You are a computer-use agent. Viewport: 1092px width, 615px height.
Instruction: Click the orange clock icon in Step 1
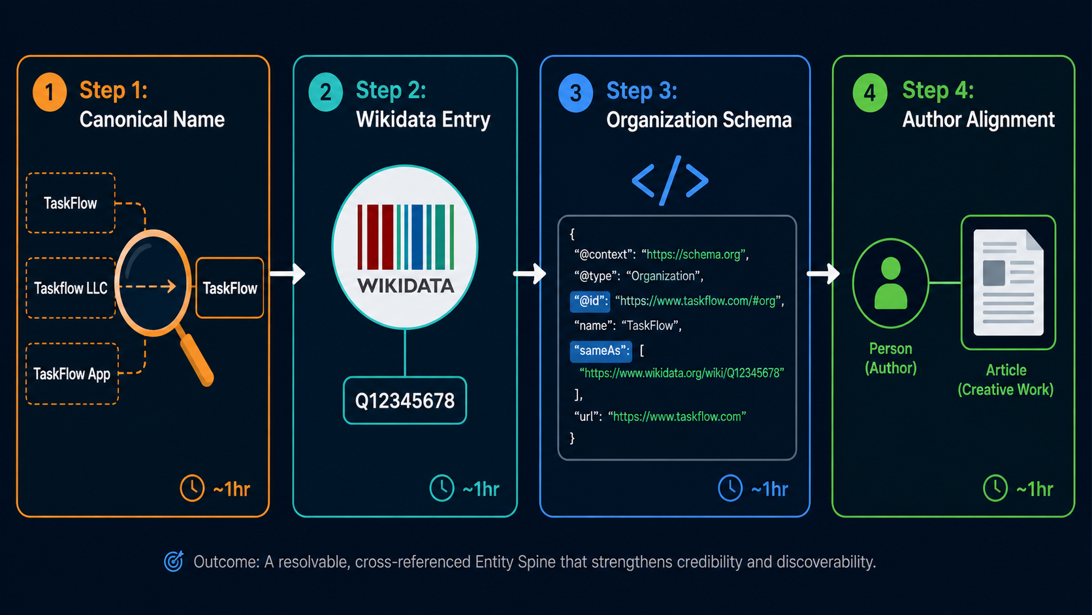coord(192,488)
